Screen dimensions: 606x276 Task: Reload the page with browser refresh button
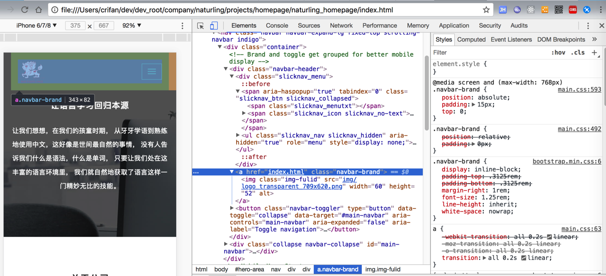(x=24, y=9)
